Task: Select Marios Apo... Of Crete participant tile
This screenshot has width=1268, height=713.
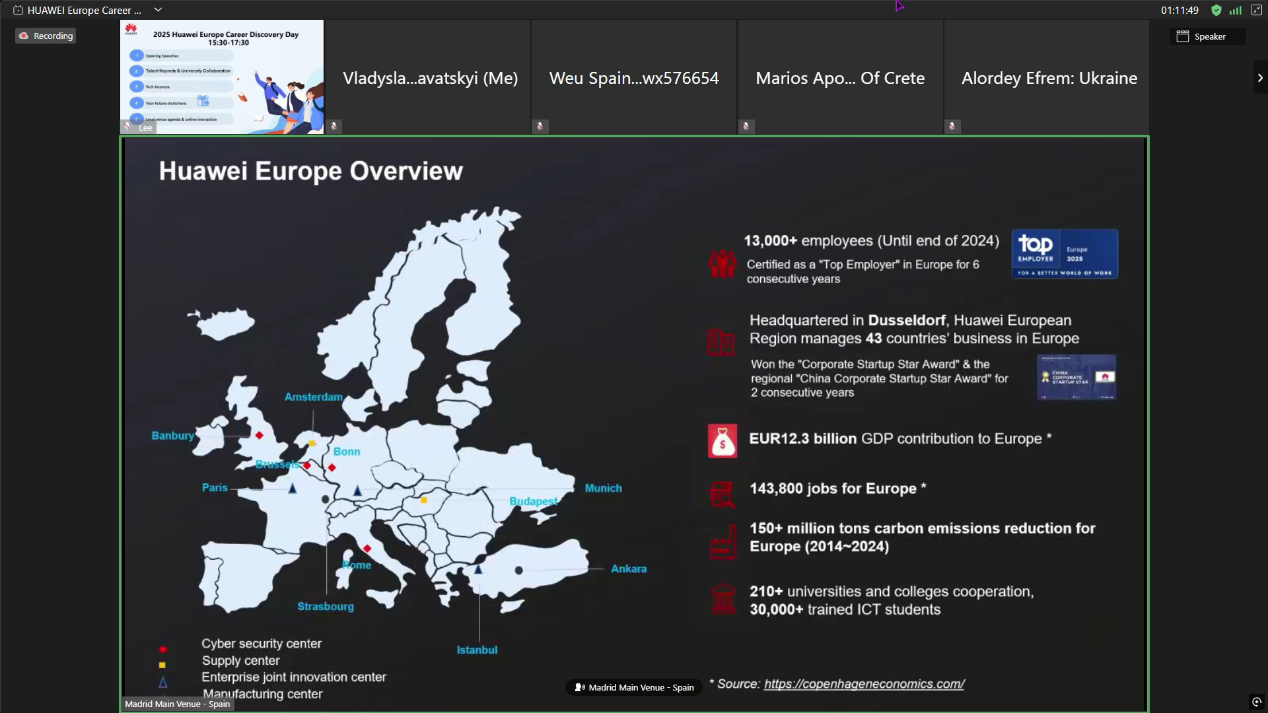Action: (840, 77)
